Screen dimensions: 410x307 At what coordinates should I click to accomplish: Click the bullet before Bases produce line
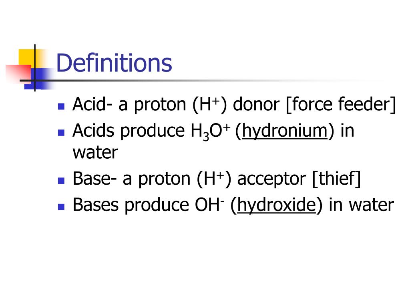click(x=61, y=207)
